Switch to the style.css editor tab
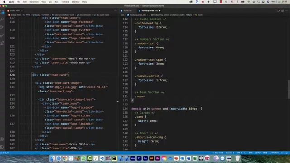 click(x=127, y=11)
